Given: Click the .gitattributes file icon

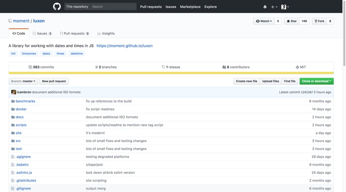Looking at the screenshot, I should coord(13,180).
